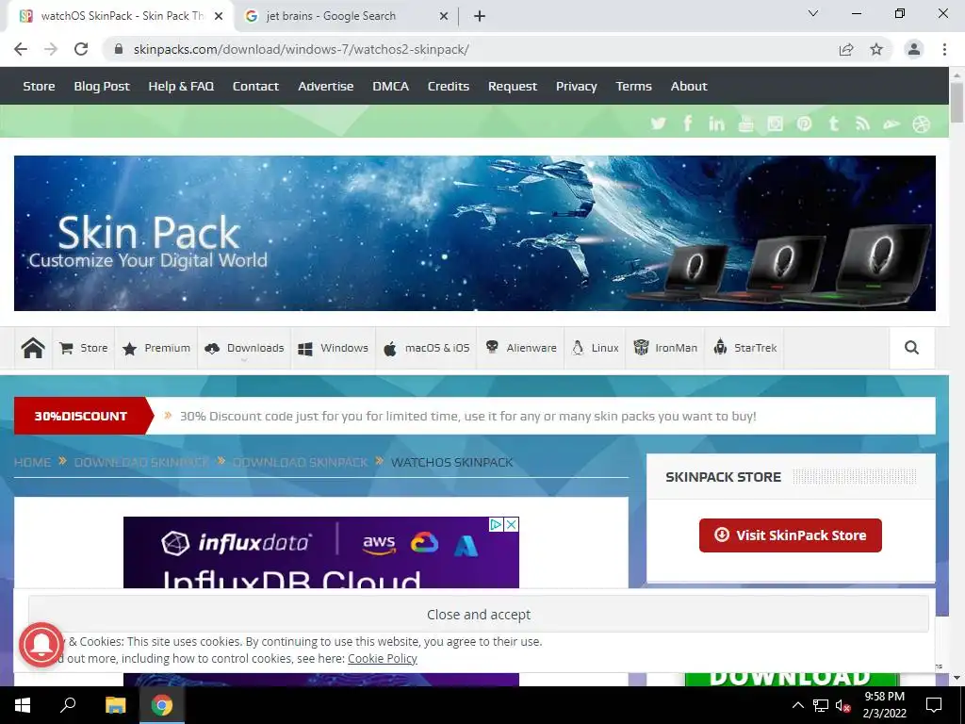Open the macOS & iOS category
This screenshot has width=965, height=724.
[427, 348]
